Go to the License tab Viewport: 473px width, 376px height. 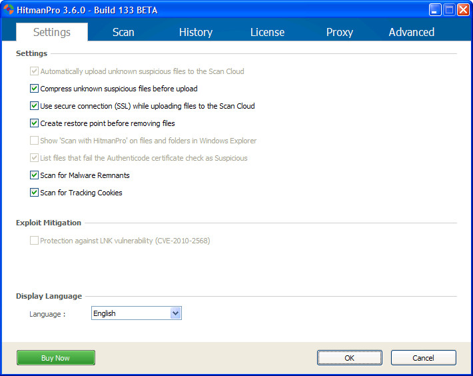click(x=267, y=32)
